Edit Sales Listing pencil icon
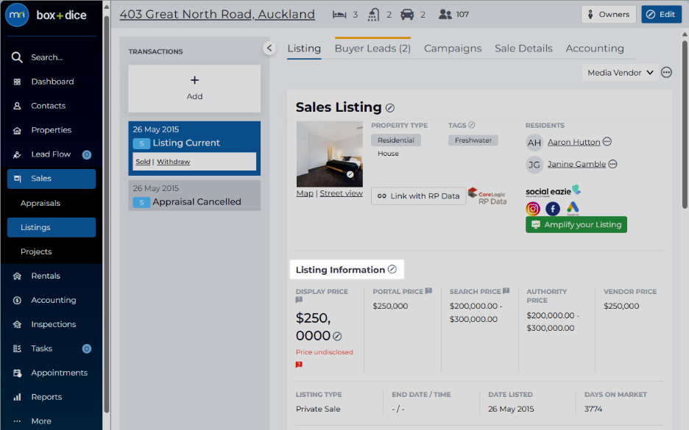Image resolution: width=689 pixels, height=430 pixels. point(389,108)
